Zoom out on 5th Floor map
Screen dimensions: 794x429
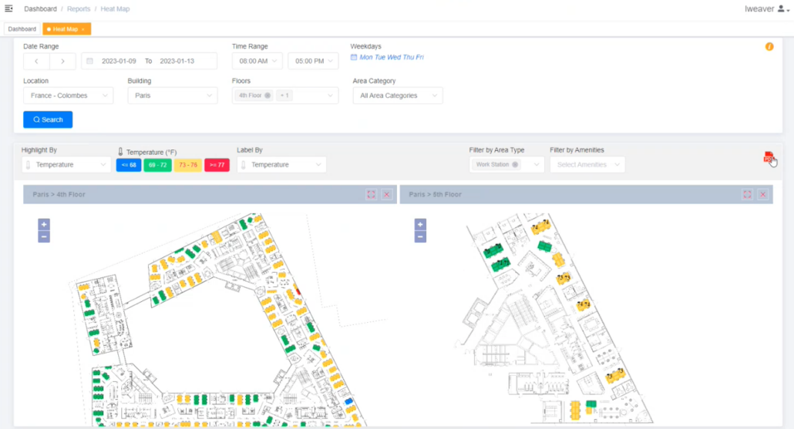pos(420,236)
